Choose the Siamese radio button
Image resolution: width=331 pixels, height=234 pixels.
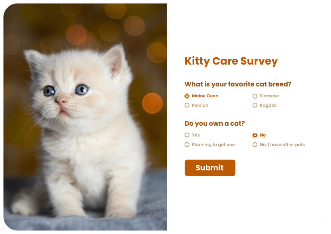255,96
